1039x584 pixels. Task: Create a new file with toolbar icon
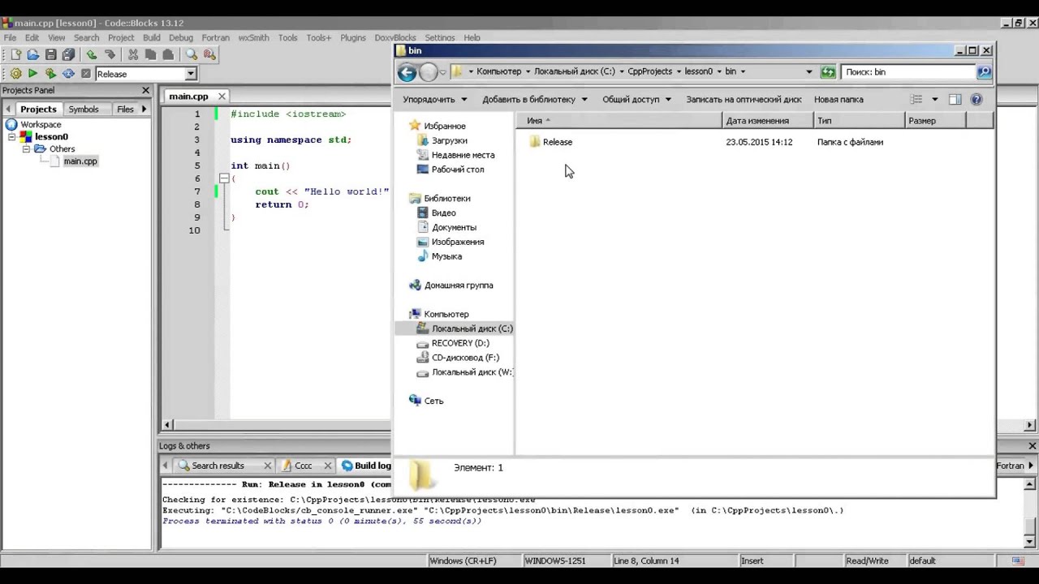pos(15,54)
